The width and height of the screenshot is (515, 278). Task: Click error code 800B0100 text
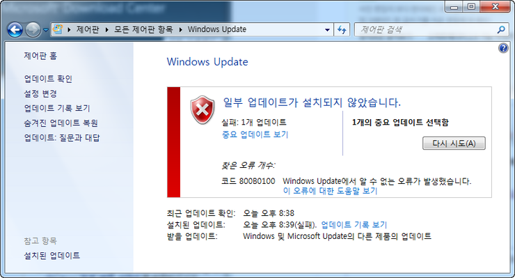pos(257,181)
